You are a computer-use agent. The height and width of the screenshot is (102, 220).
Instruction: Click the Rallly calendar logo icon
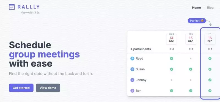(12, 7)
